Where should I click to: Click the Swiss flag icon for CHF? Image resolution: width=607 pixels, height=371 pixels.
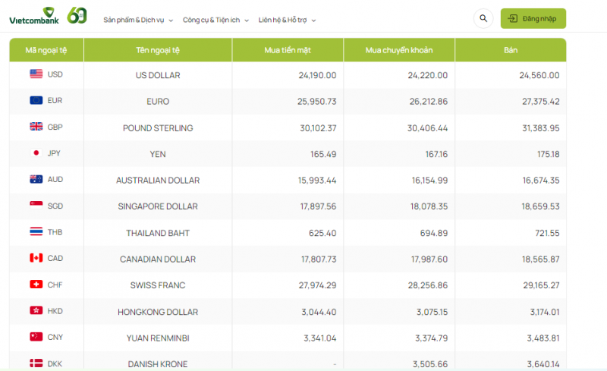pos(36,284)
